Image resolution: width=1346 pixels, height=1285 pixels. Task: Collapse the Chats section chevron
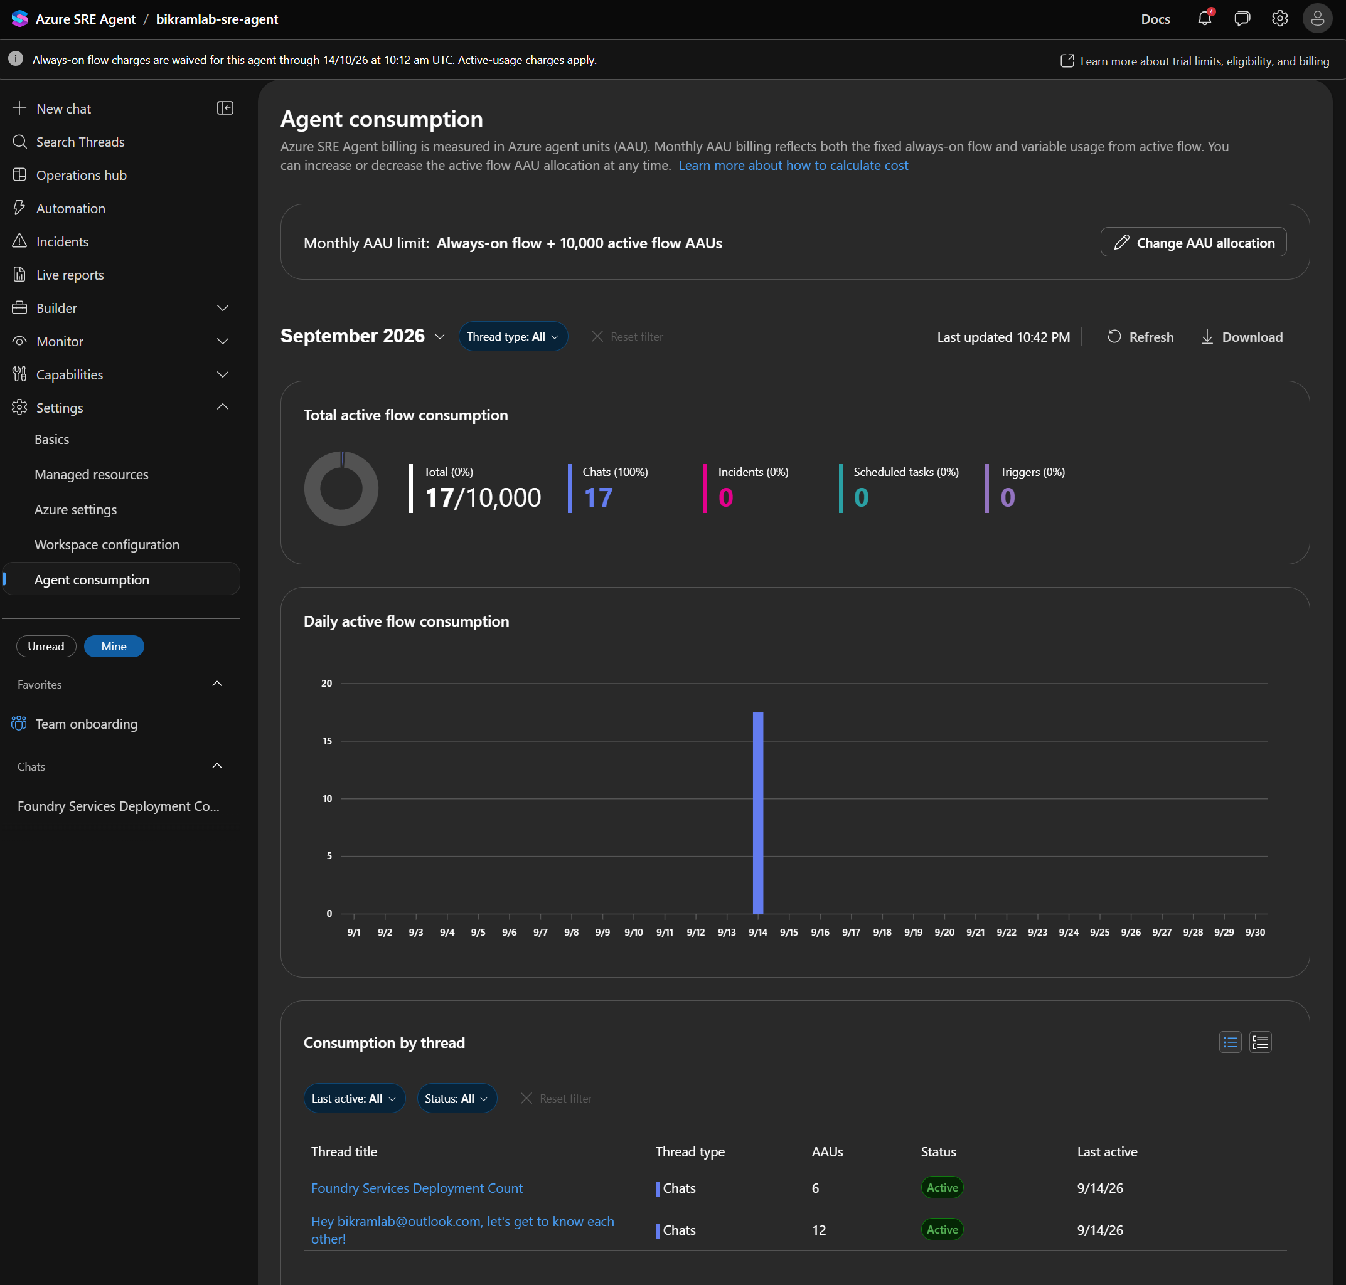coord(217,766)
